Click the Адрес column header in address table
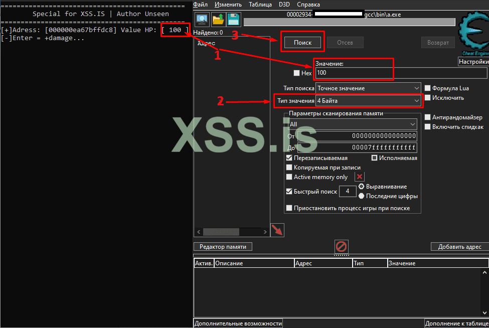 click(x=323, y=263)
